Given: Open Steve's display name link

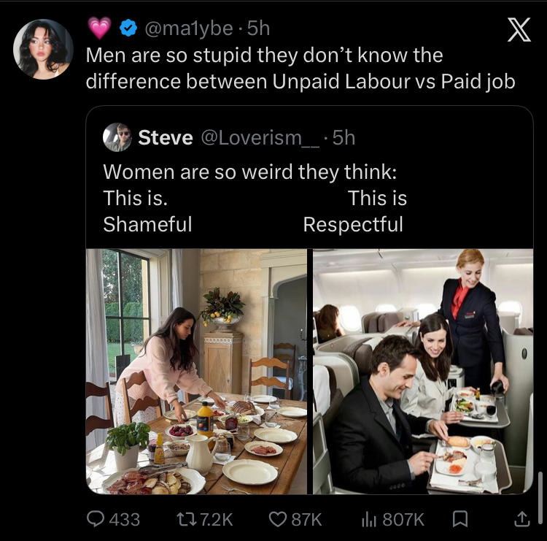Looking at the screenshot, I should pos(166,137).
